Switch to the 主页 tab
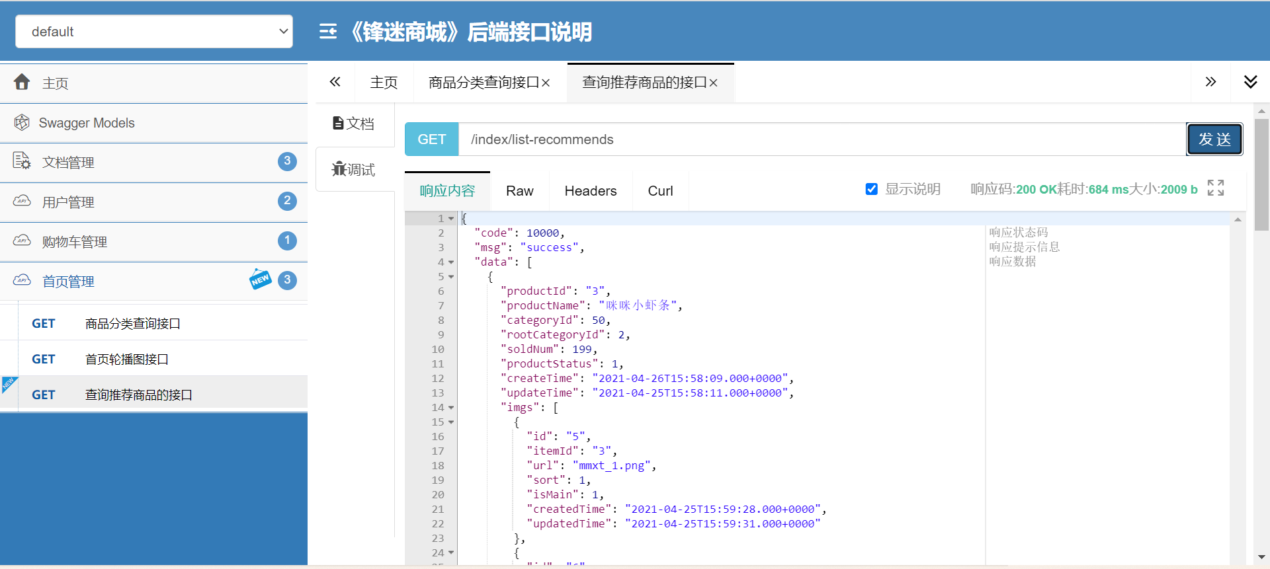This screenshot has width=1270, height=569. tap(384, 83)
